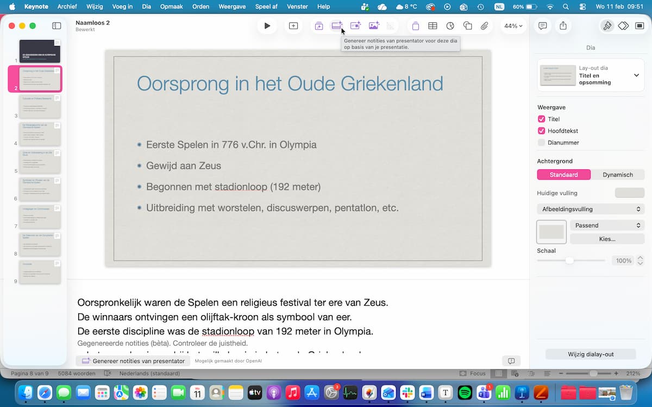
Task: Click the Share icon in toolbar
Action: [x=563, y=26]
